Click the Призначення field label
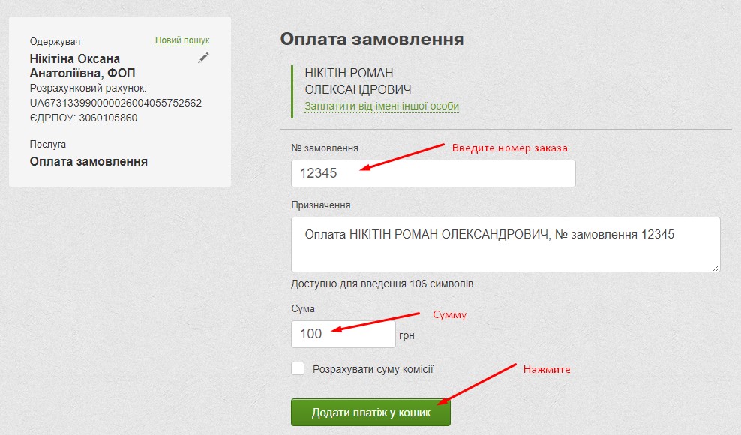 [321, 205]
